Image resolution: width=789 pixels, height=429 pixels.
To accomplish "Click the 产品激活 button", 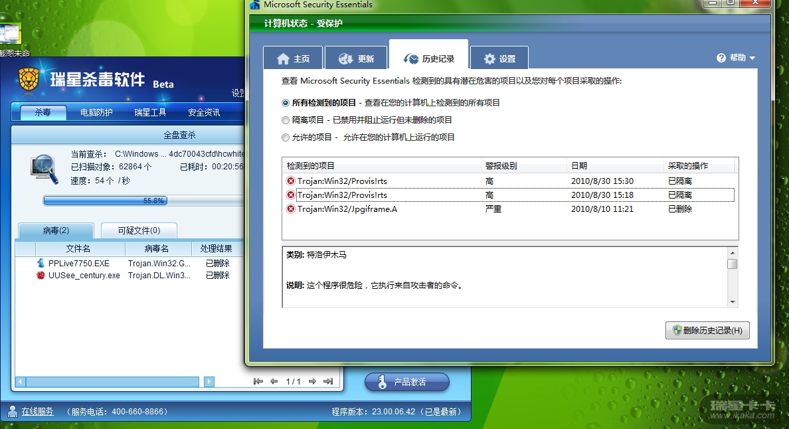I will [x=407, y=382].
